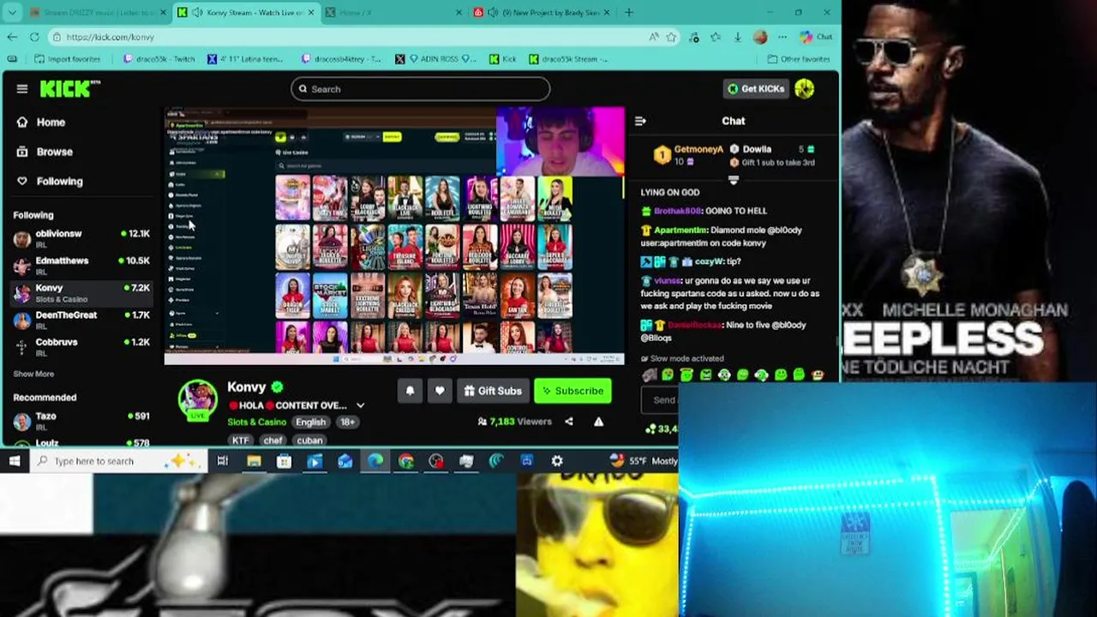Open the browser downloads icon
The image size is (1097, 617).
coord(738,37)
